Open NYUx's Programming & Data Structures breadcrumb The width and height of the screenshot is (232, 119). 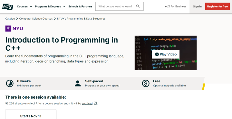[x=81, y=19]
